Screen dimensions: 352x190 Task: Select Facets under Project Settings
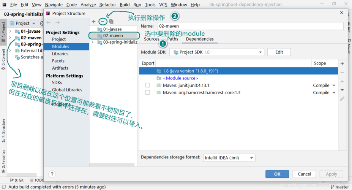[x=58, y=61]
